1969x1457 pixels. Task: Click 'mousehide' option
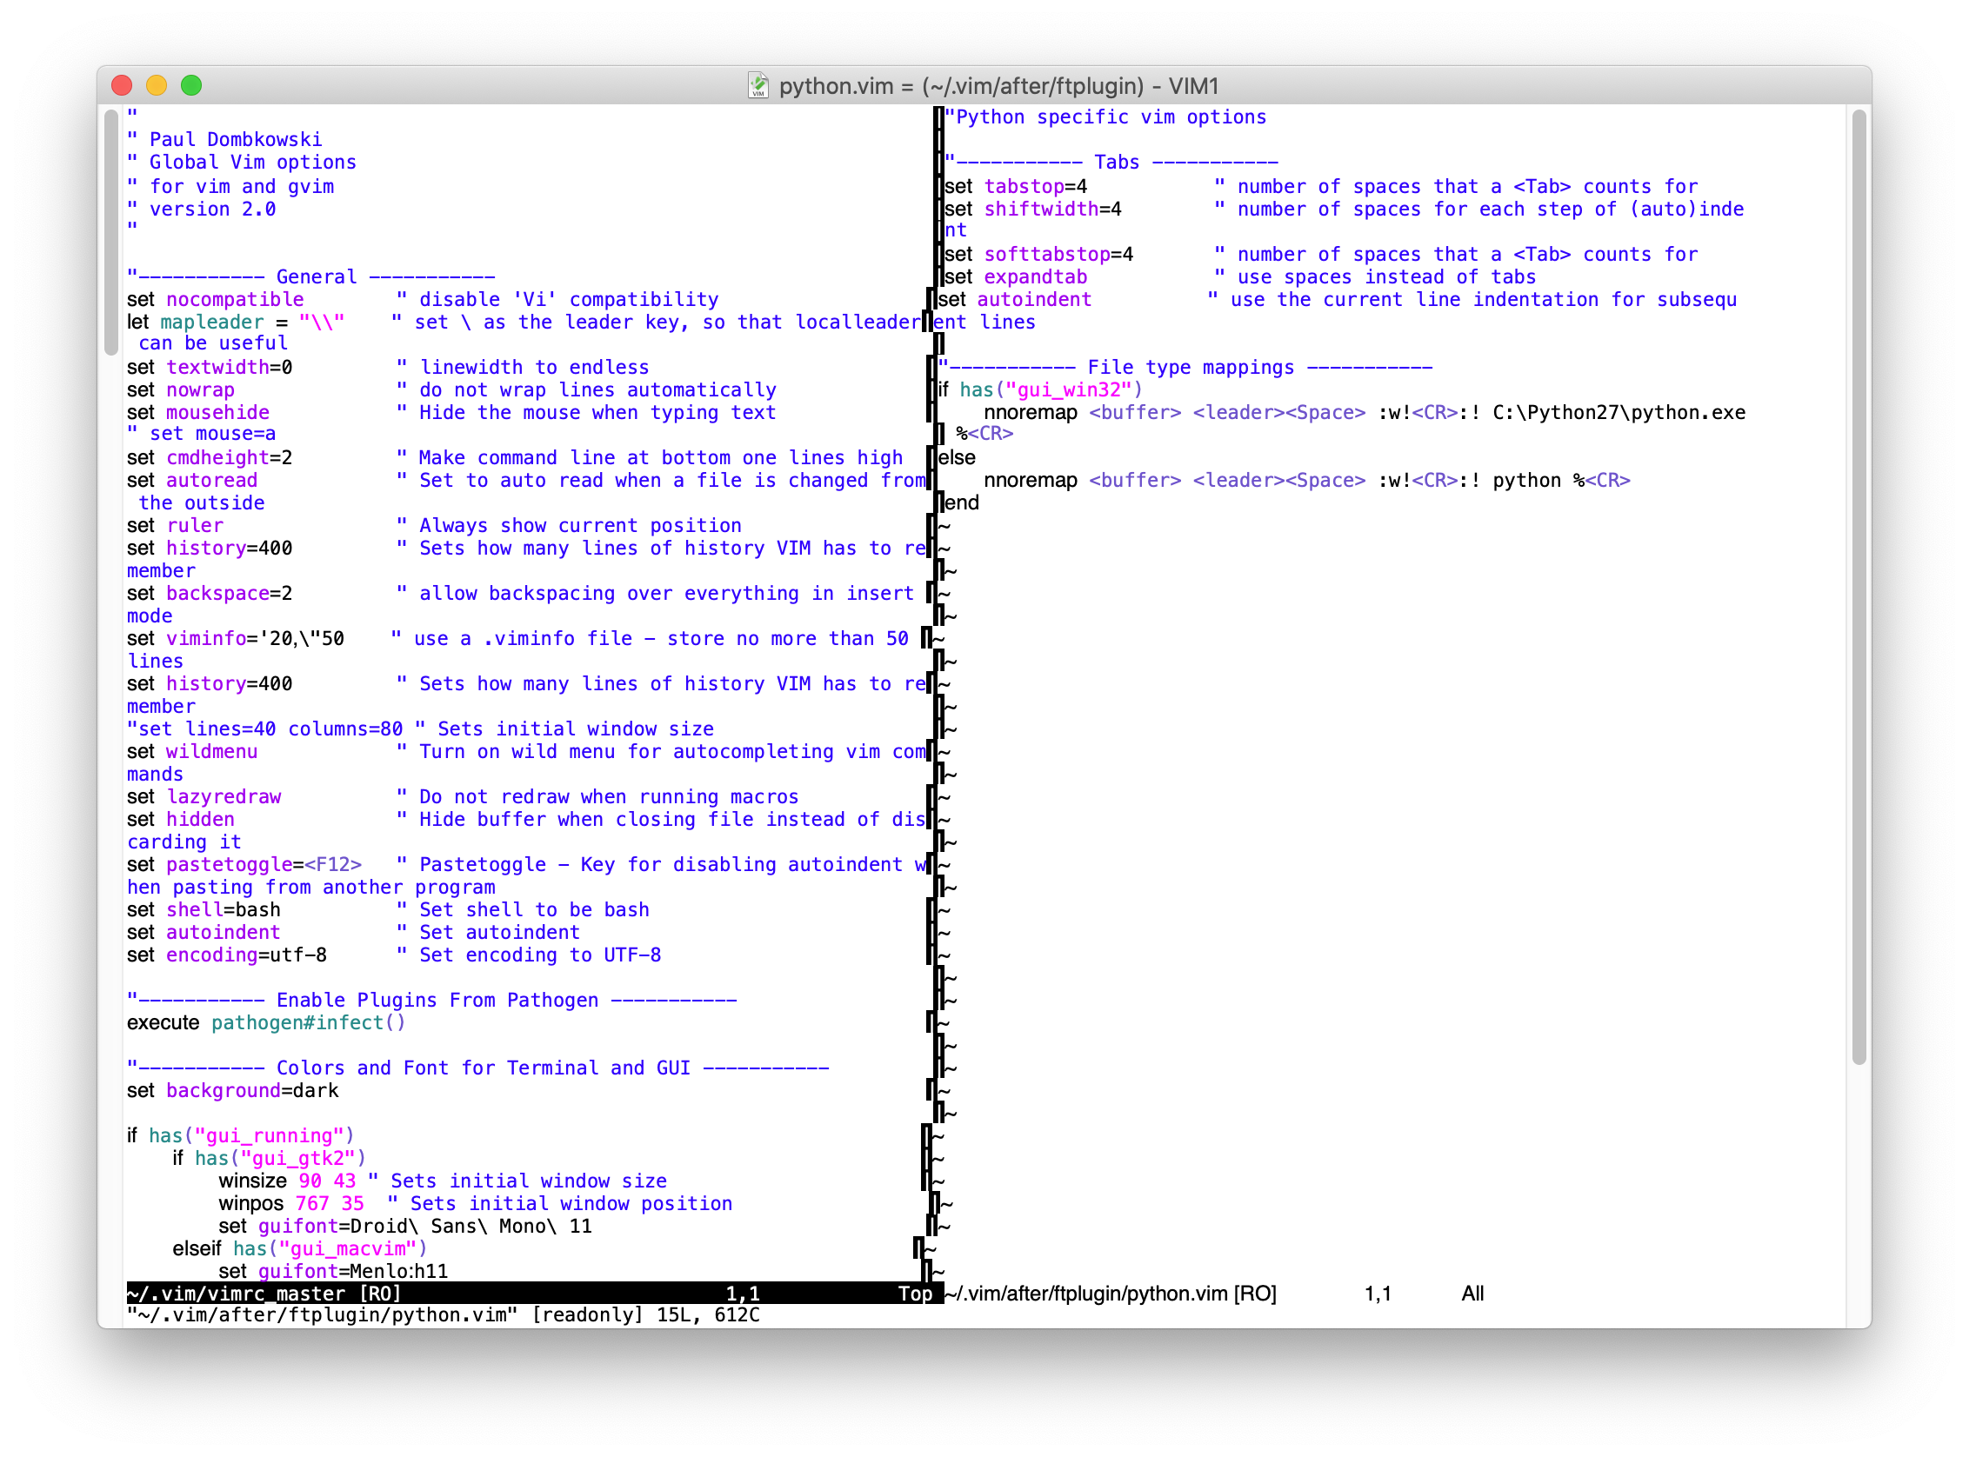(x=219, y=413)
